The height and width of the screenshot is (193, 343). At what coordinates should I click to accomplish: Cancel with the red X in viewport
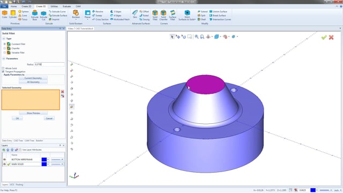[x=331, y=38]
